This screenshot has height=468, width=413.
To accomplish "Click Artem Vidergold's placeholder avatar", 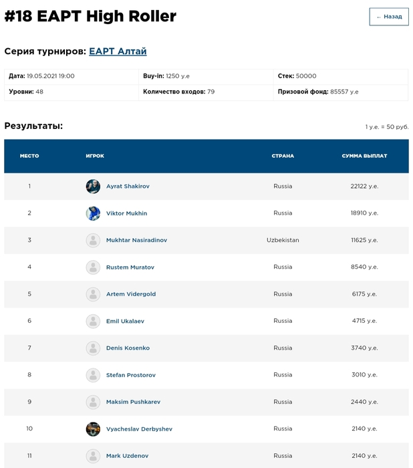I will [93, 294].
